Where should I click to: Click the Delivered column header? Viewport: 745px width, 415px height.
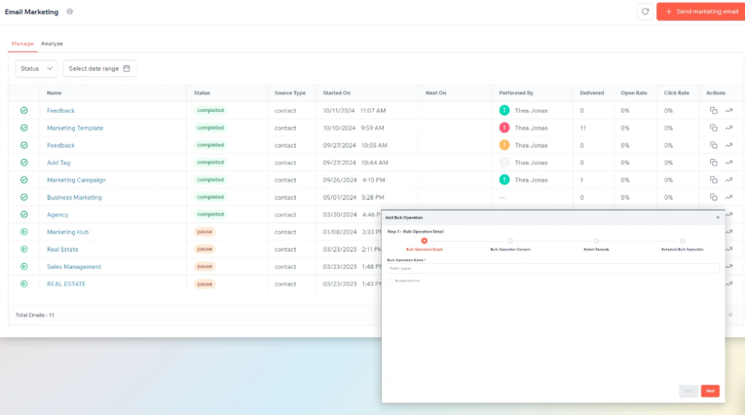point(592,93)
